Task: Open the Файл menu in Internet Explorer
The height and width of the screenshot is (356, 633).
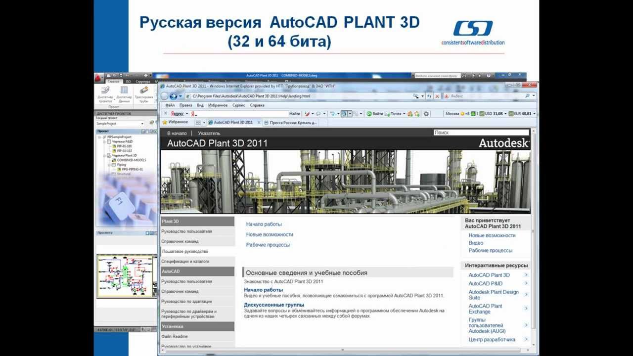Action: click(170, 105)
